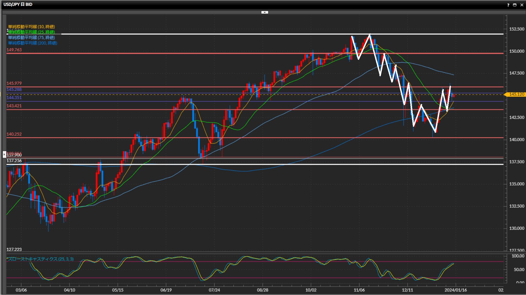Click the 145.288 blue line label
Viewport: 526px width, 295px height.
click(14, 89)
